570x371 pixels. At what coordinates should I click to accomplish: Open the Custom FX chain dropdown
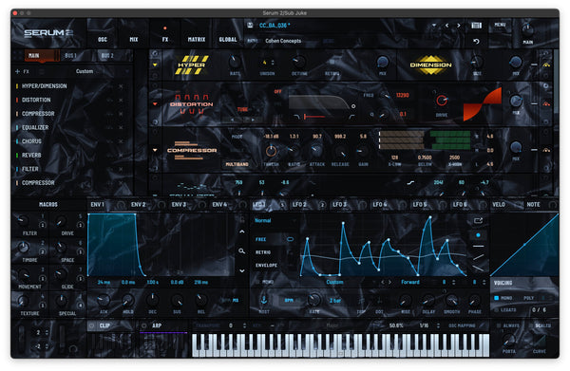tap(85, 71)
